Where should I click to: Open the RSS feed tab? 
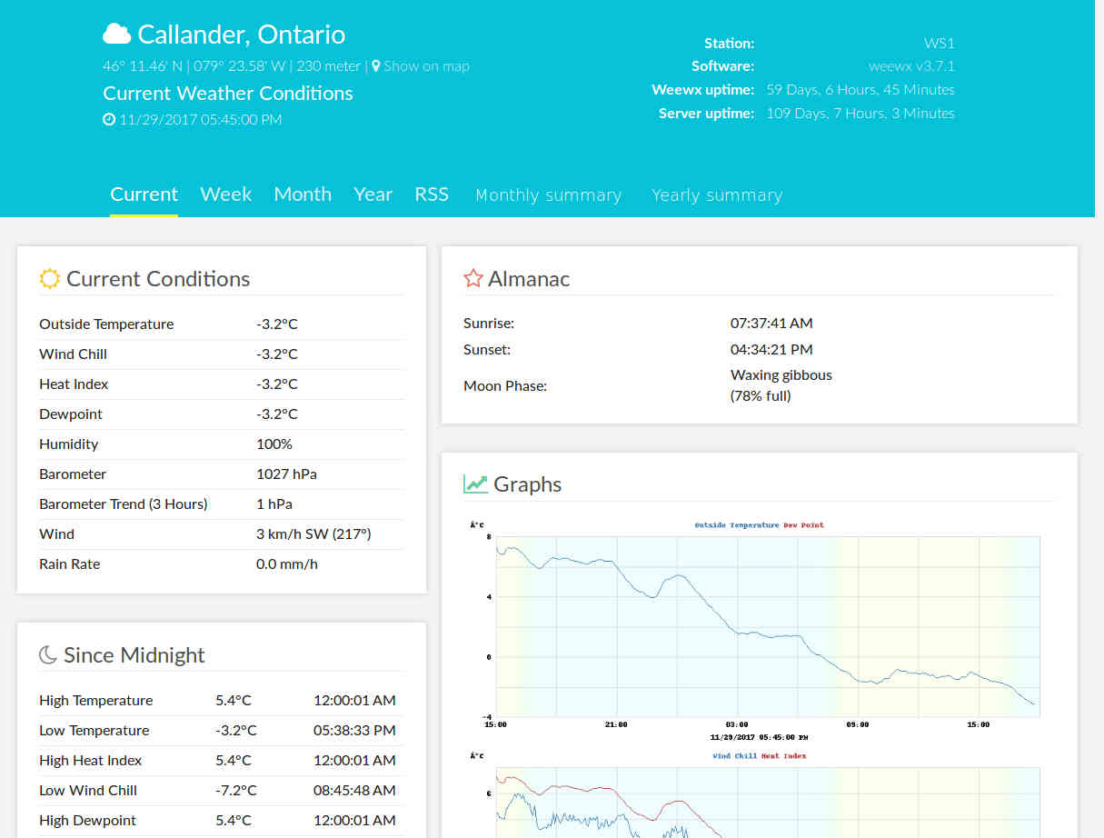[x=432, y=195]
